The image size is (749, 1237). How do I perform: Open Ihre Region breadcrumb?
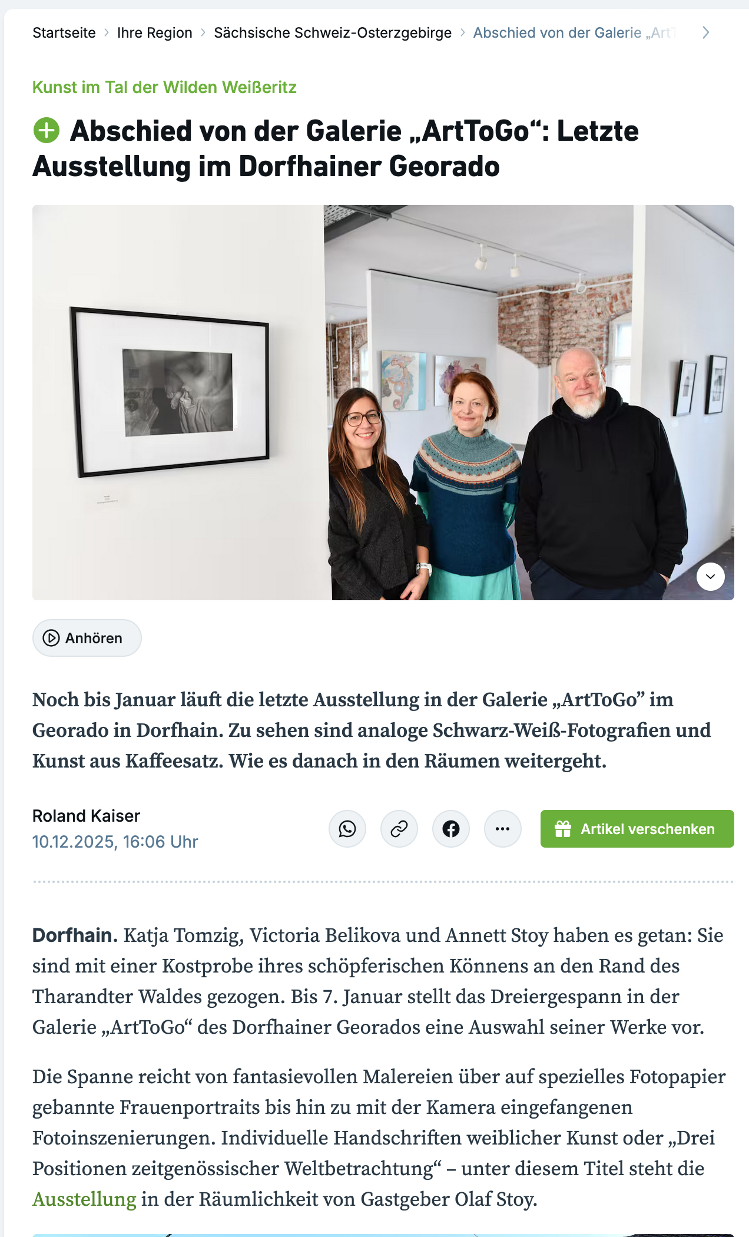click(155, 33)
